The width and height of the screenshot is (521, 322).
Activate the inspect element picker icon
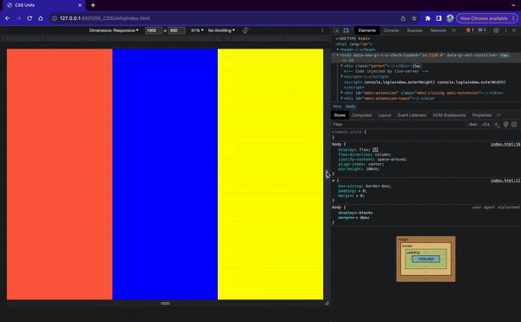[336, 30]
